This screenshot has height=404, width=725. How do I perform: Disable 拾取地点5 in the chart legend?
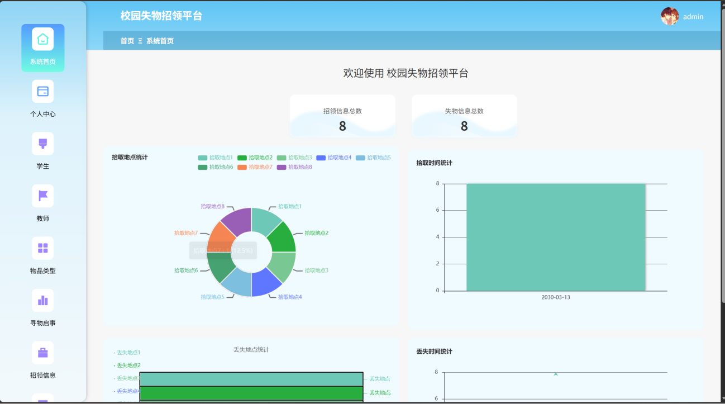pyautogui.click(x=373, y=158)
